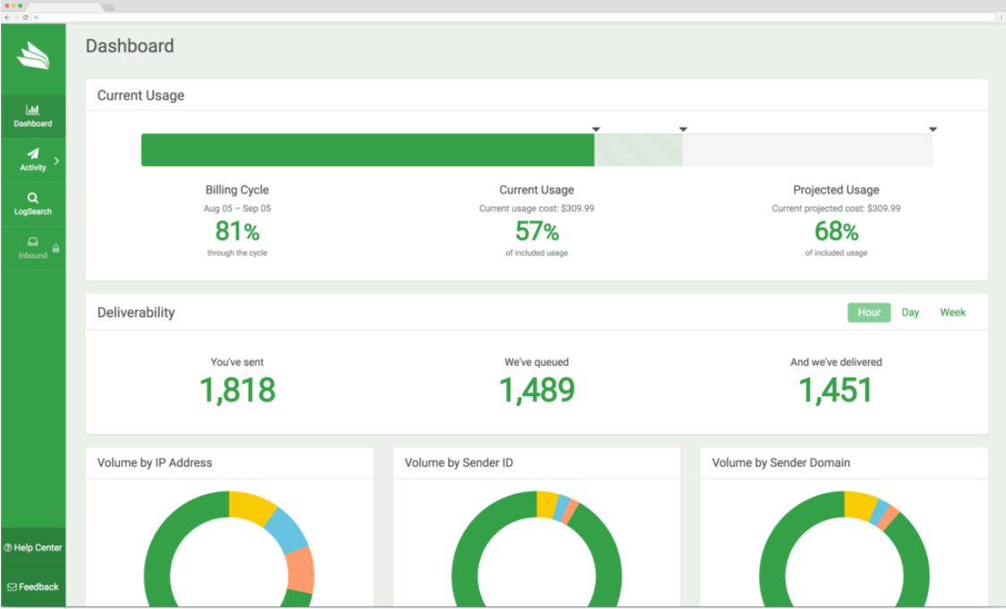
Task: Click the solid green usage bar segment
Action: (368, 150)
